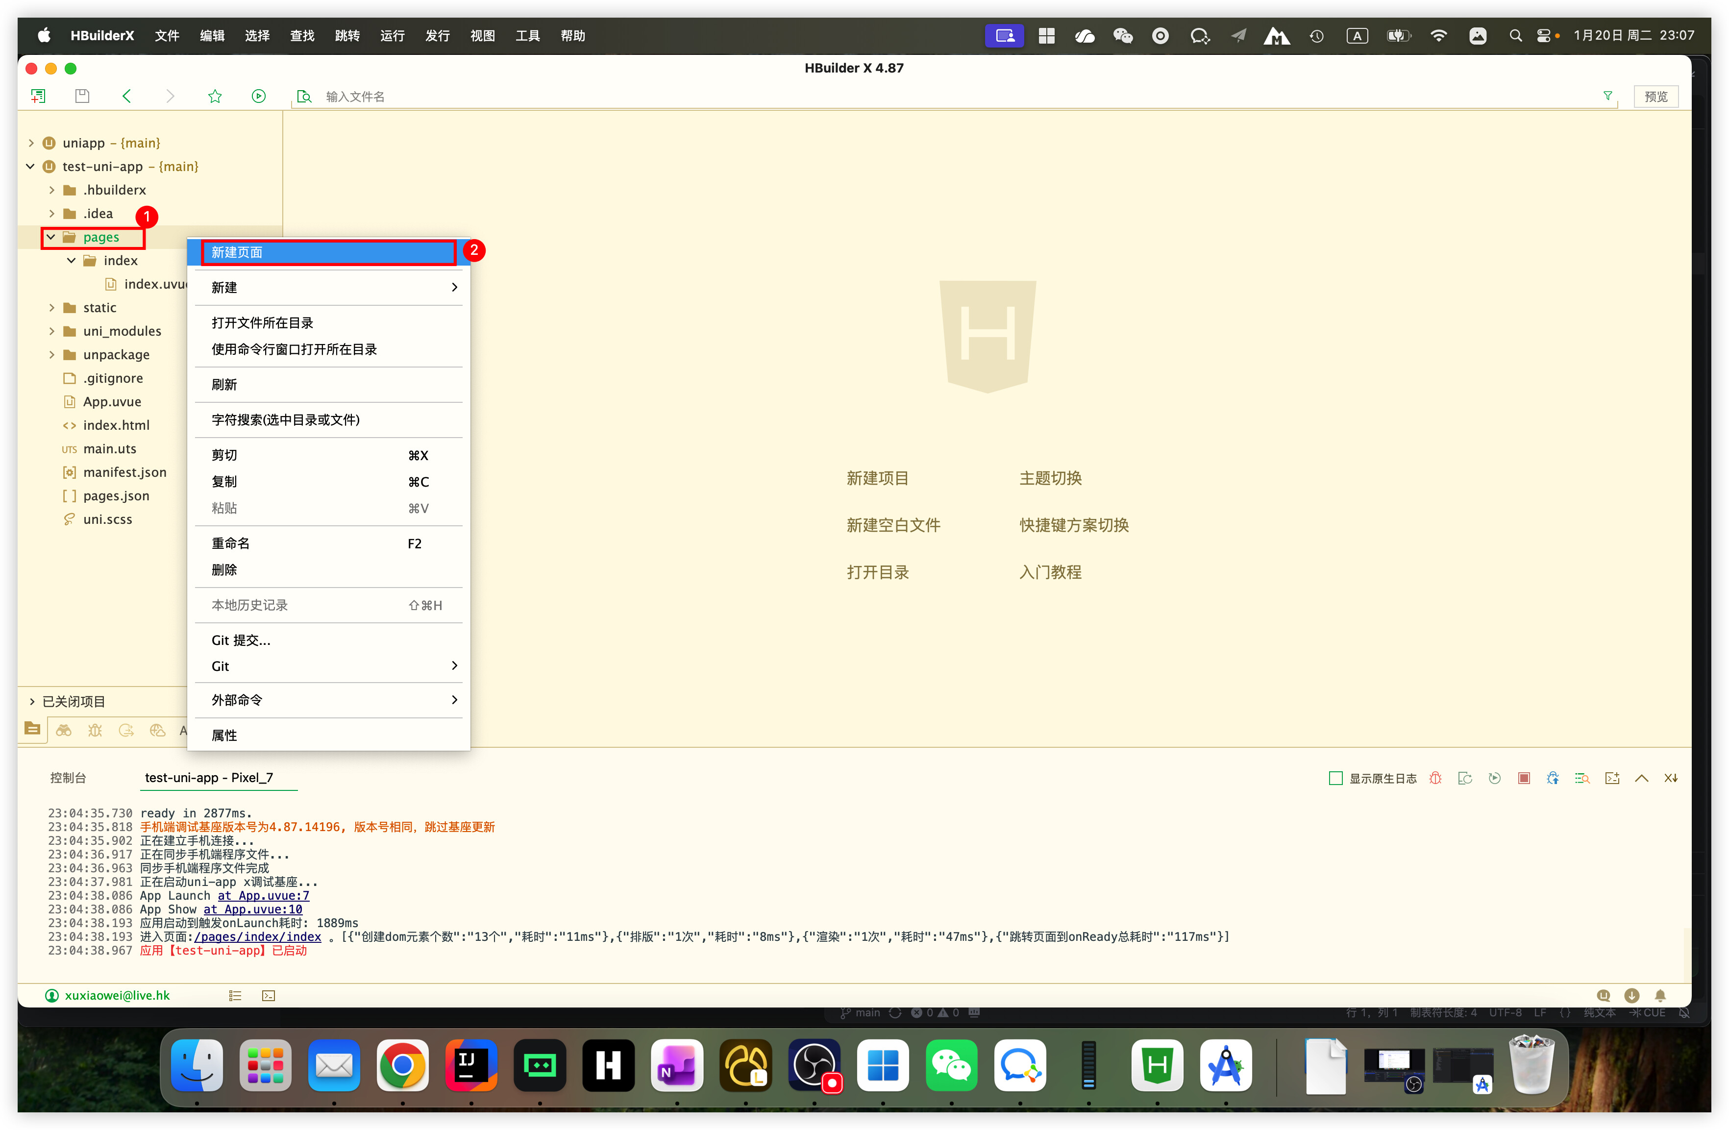Click the red debug bug icon in console
Image resolution: width=1729 pixels, height=1130 pixels.
tap(1435, 778)
